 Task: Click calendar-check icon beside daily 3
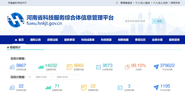(x=120, y=88)
